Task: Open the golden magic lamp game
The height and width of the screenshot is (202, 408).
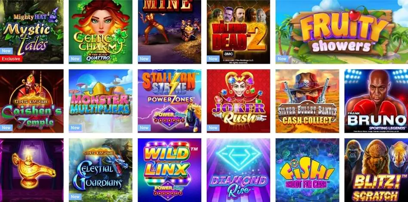Action: tap(31, 170)
